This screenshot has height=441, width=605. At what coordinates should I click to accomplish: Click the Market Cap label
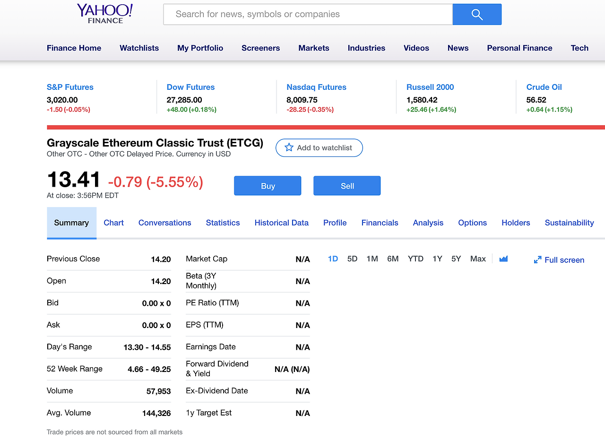(x=207, y=259)
